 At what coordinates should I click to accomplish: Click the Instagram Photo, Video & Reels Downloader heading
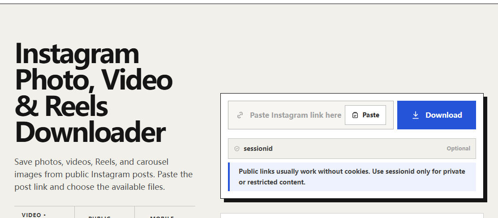(94, 93)
